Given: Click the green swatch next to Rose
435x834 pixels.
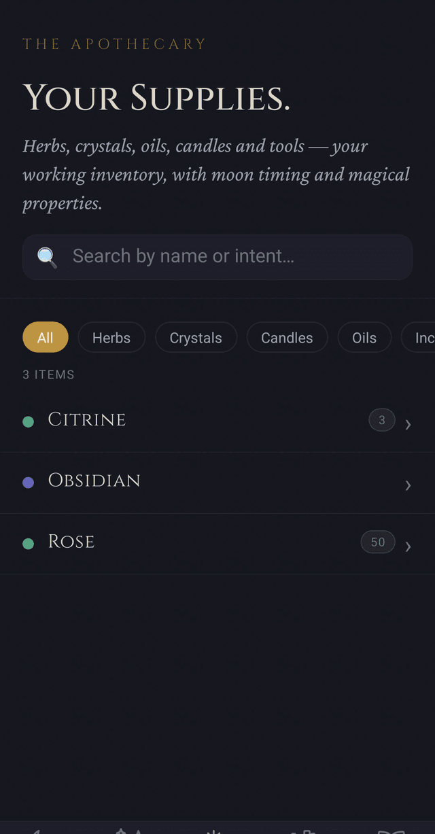Looking at the screenshot, I should [x=28, y=544].
